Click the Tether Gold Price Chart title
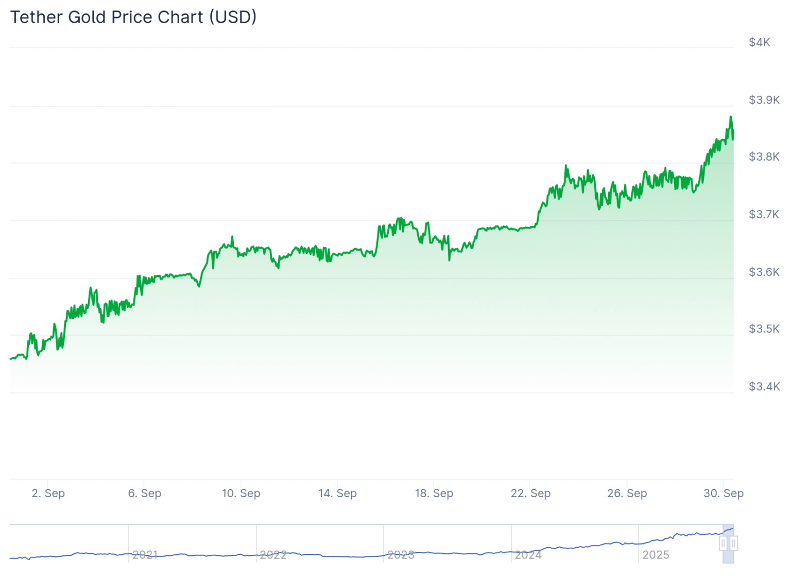 click(x=133, y=17)
